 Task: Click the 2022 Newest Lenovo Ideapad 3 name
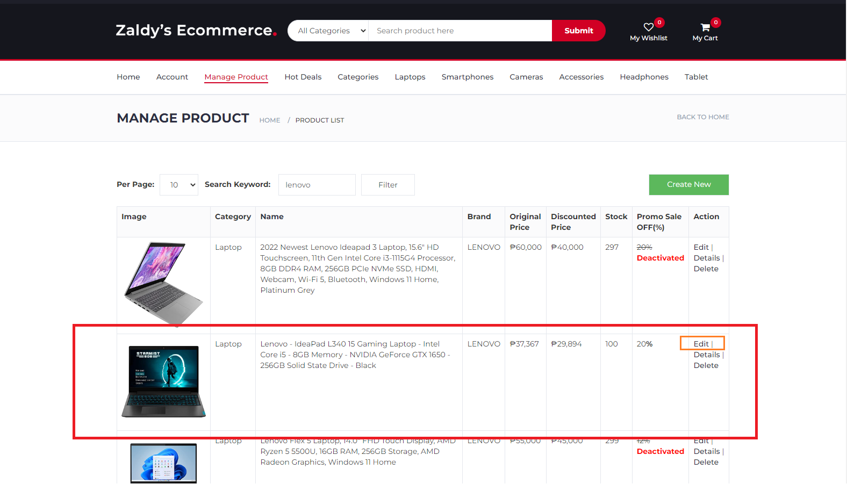(358, 269)
